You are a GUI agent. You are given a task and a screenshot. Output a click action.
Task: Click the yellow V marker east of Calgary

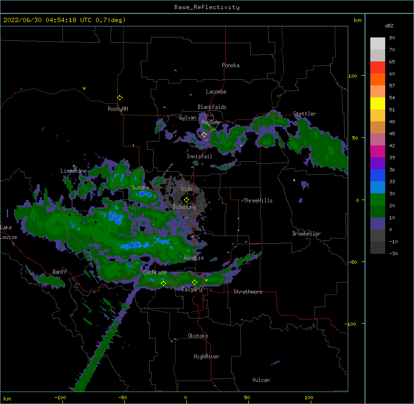pos(206,280)
